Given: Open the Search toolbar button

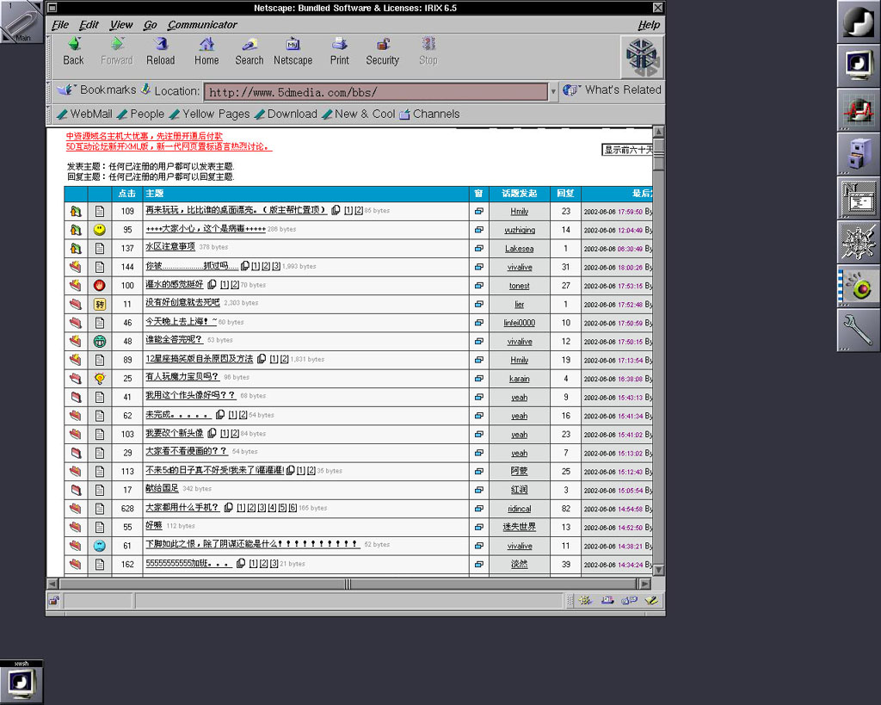Looking at the screenshot, I should (249, 45).
